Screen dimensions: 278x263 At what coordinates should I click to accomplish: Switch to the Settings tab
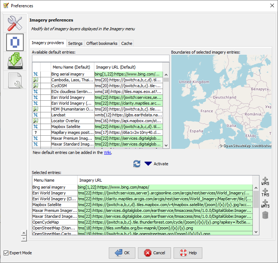tap(75, 43)
